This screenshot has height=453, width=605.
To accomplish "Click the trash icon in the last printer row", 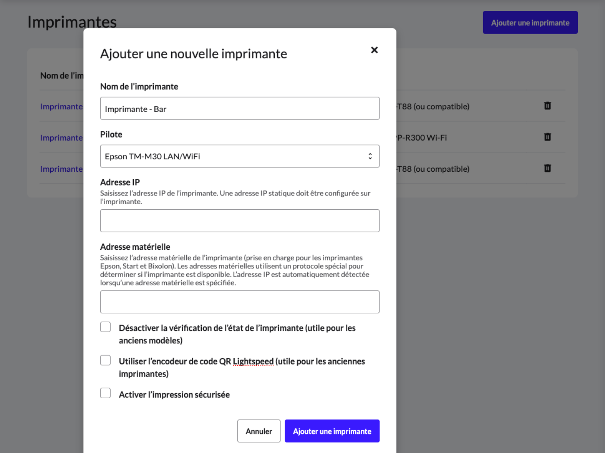I will [547, 168].
